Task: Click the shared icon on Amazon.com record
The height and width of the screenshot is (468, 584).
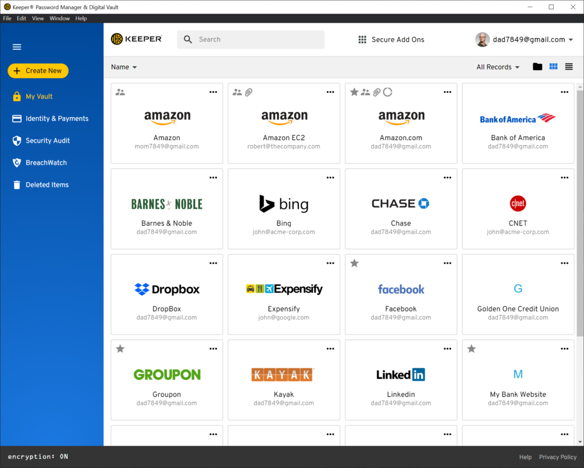Action: (x=366, y=92)
